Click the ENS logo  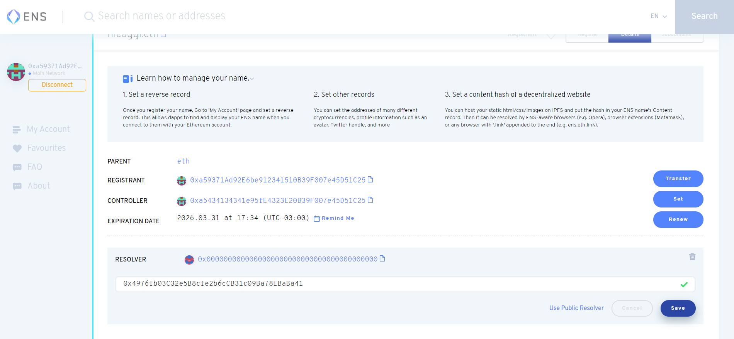(27, 17)
